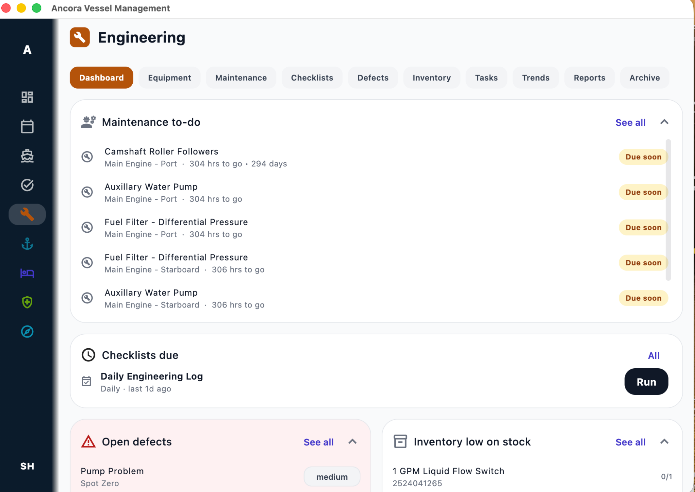Open the Trends tab
This screenshot has width=695, height=492.
click(x=536, y=78)
